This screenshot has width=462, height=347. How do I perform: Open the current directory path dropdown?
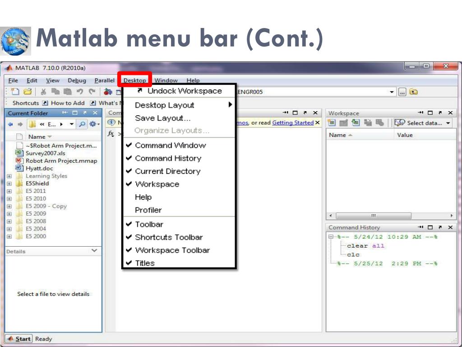(x=392, y=92)
